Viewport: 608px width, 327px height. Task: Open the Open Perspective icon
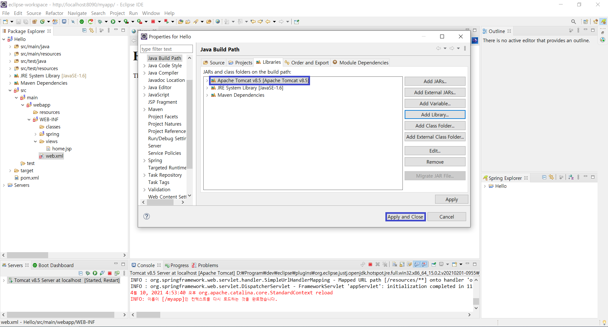tap(586, 22)
